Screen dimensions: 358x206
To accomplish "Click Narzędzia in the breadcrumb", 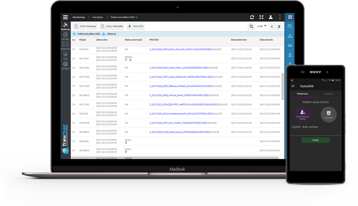I will [98, 17].
